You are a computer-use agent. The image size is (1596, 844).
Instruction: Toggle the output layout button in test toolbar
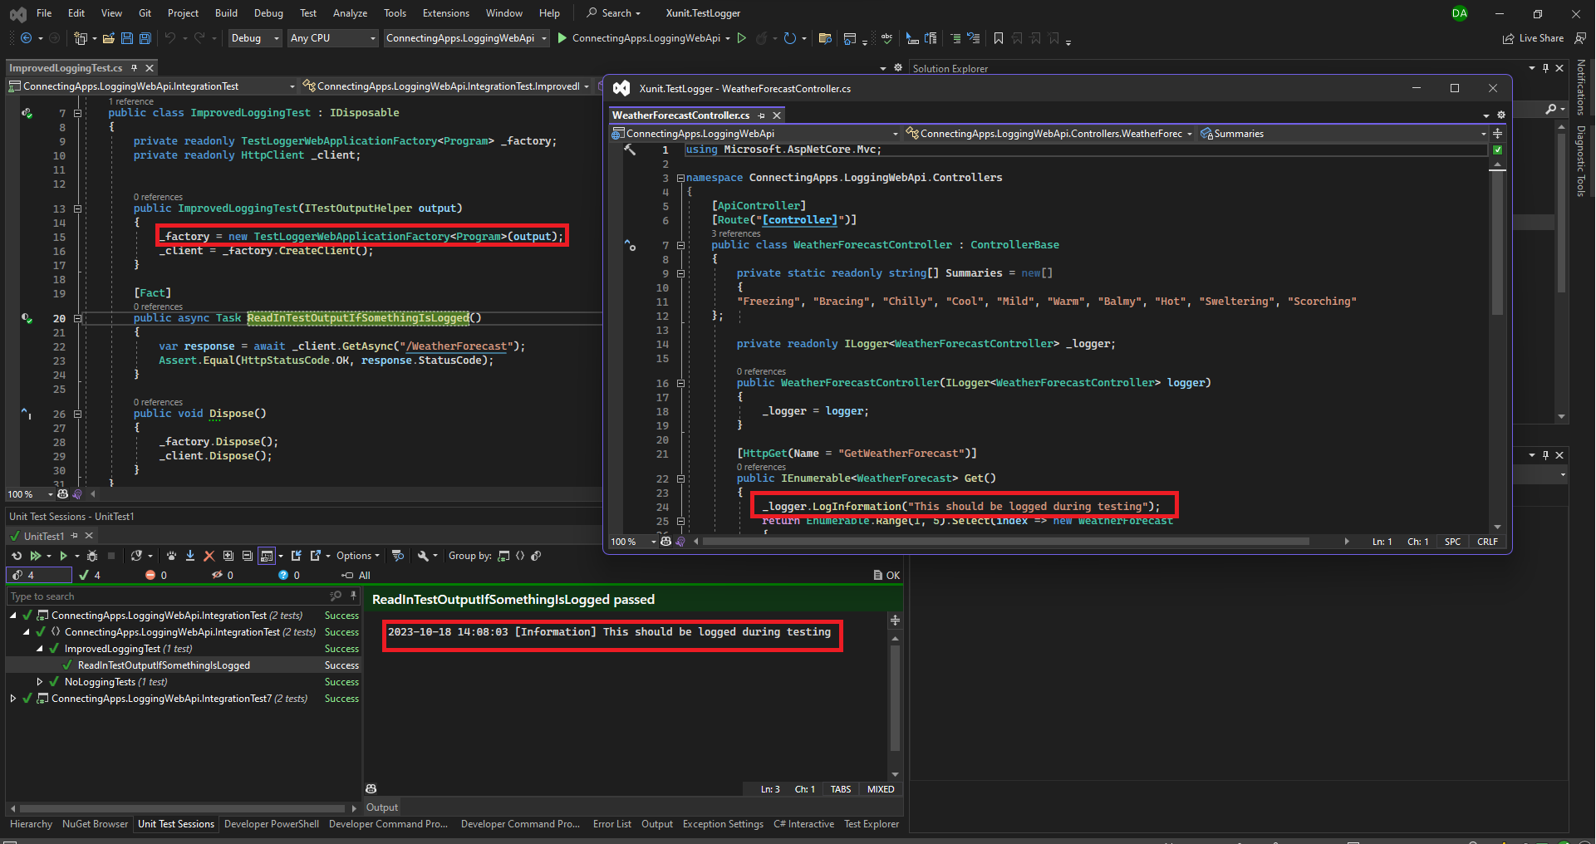point(267,556)
